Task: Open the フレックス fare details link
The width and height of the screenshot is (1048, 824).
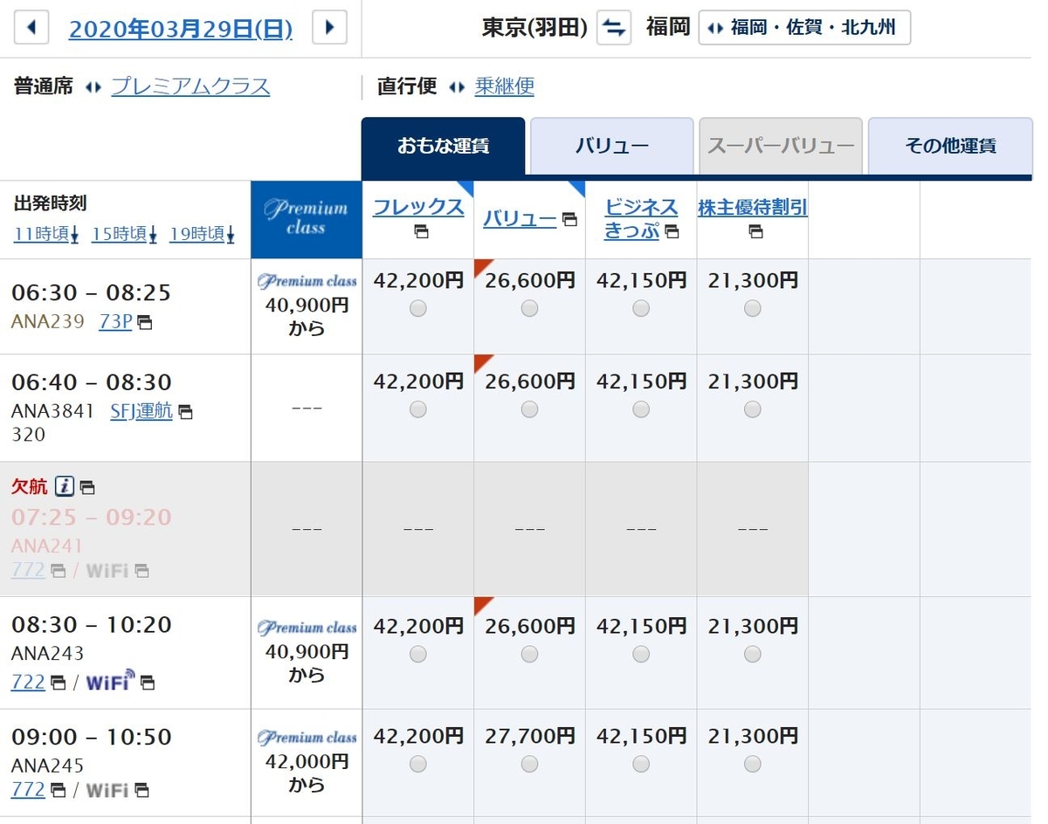Action: pyautogui.click(x=418, y=207)
